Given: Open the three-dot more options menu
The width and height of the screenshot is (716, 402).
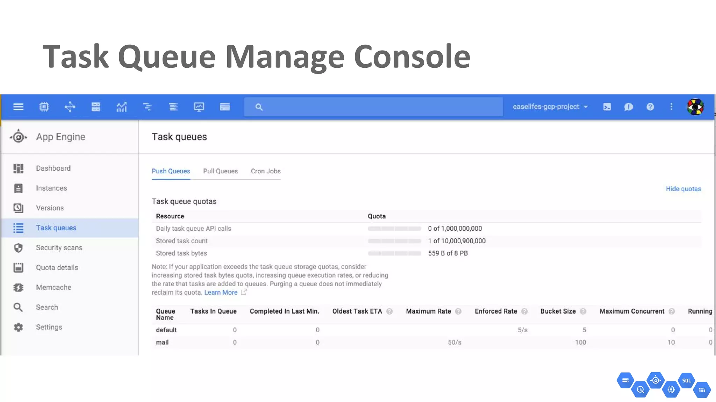Looking at the screenshot, I should click(x=671, y=107).
